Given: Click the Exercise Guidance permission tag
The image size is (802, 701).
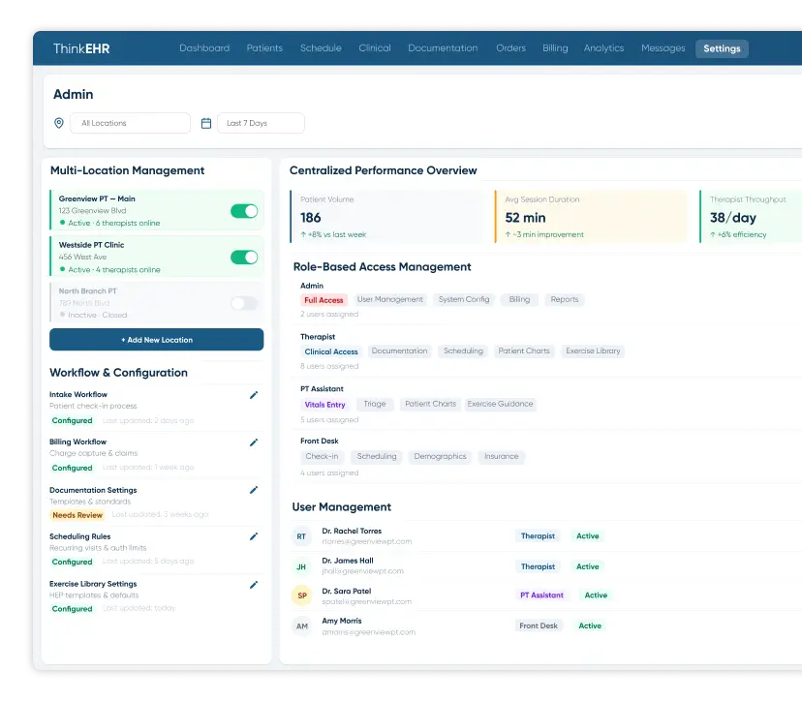Looking at the screenshot, I should point(500,404).
